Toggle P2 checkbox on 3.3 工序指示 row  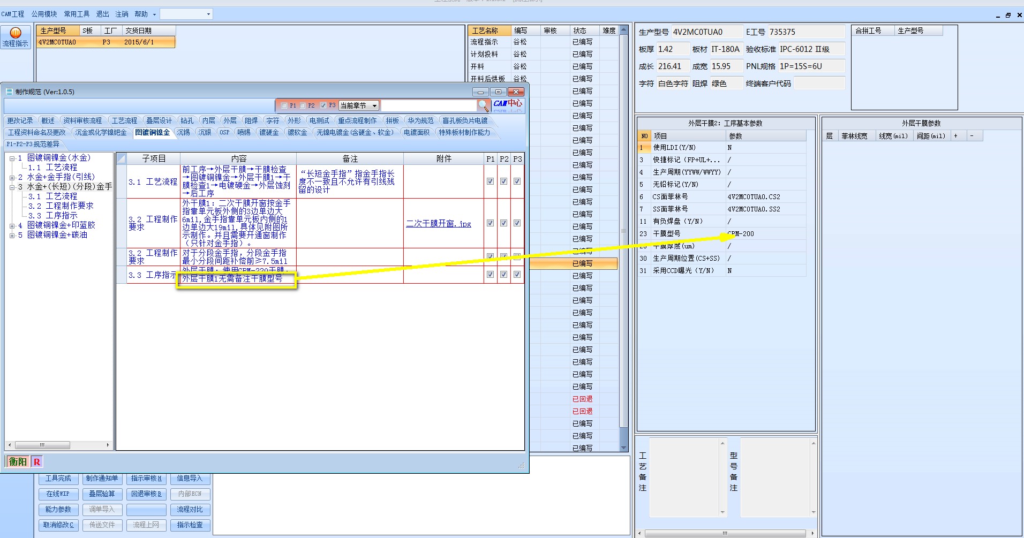[503, 275]
